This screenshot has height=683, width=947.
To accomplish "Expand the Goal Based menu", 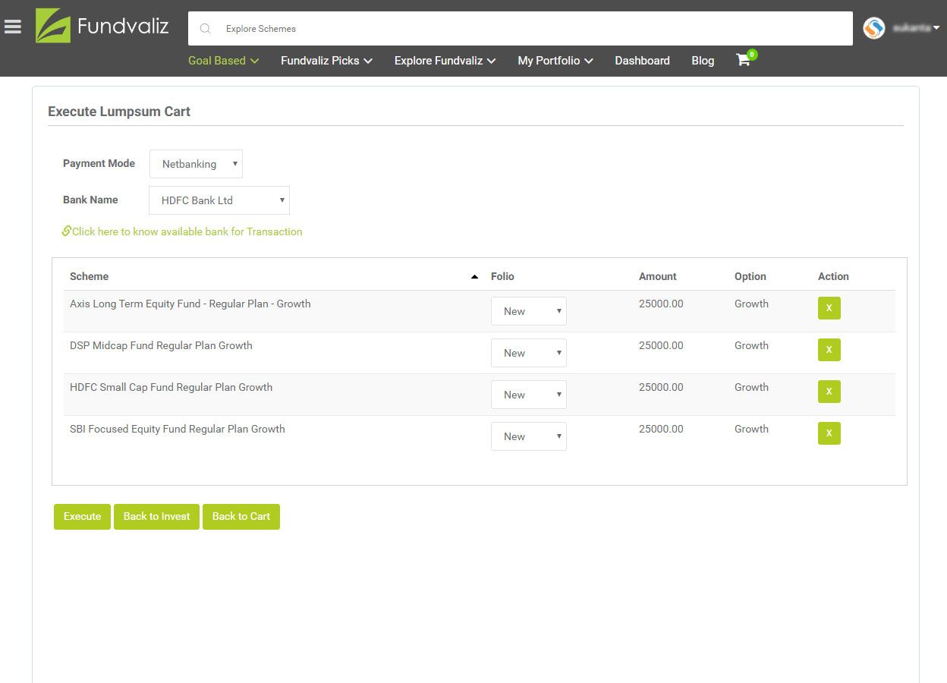I will [224, 61].
